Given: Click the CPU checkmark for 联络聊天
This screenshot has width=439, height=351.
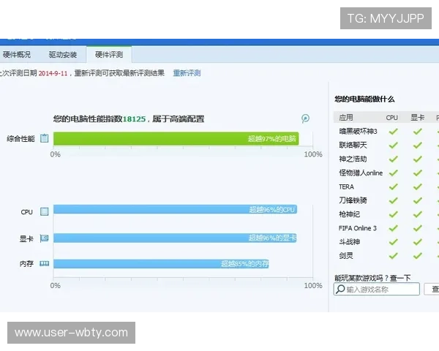Looking at the screenshot, I should tap(394, 145).
